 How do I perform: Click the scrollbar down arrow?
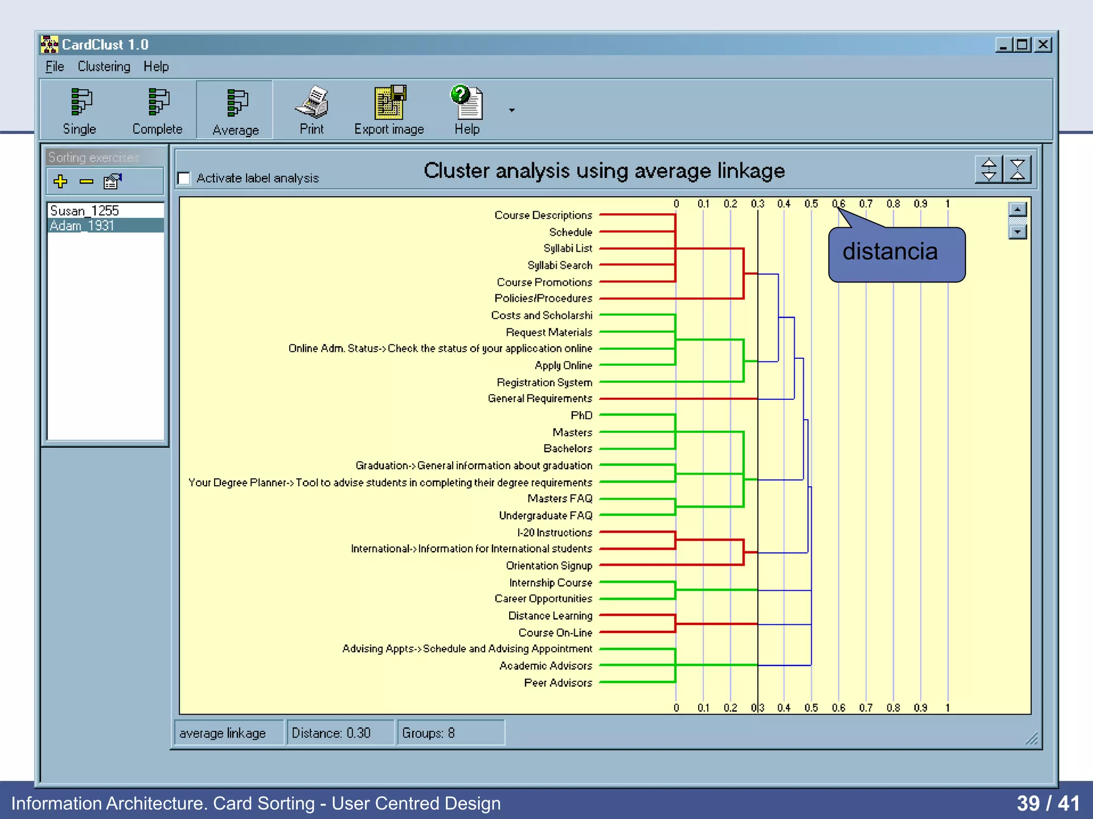pos(1018,232)
